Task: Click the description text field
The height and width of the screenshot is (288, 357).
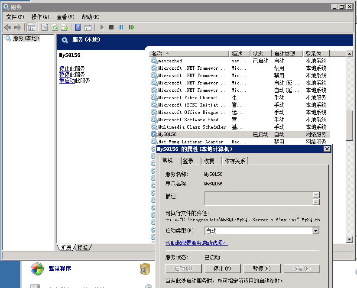Action: tap(259, 198)
